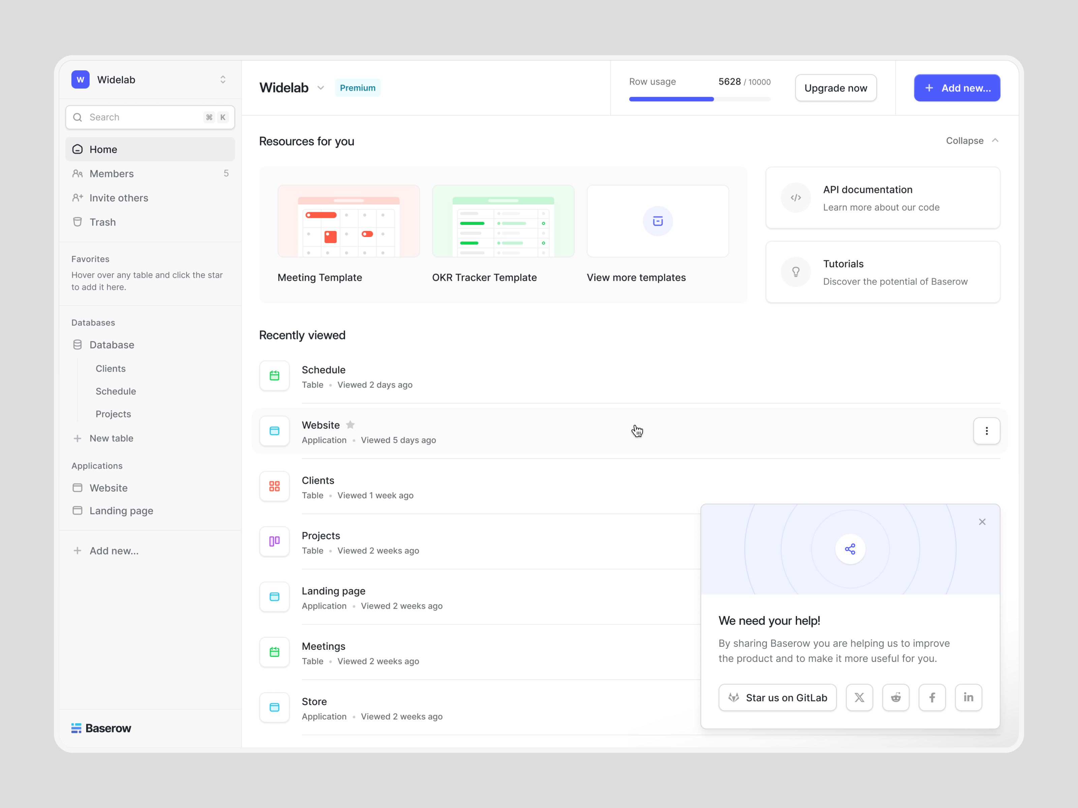Dismiss the 'We need your help!' popup
Screen dimensions: 1078x808
coord(982,521)
